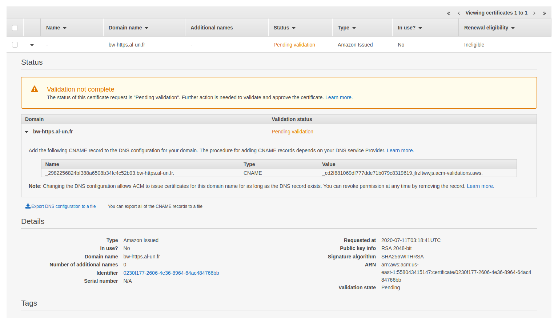Collapse bw-https.al-un.fr domain validation section

[x=27, y=132]
